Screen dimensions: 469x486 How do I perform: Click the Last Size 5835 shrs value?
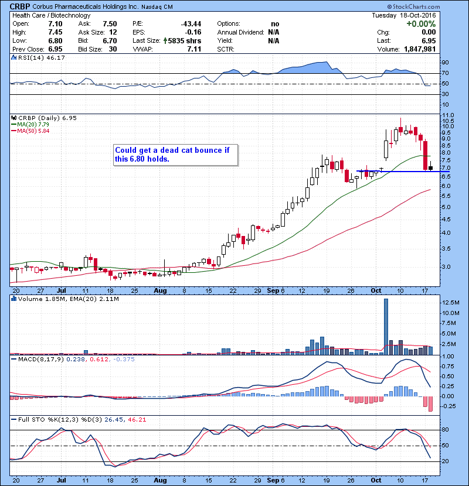tap(184, 40)
